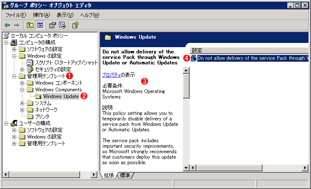The height and width of the screenshot is (189, 311).
Task: Click the ローカル コンピュータ ポリシー root icon
Action: (x=6, y=36)
